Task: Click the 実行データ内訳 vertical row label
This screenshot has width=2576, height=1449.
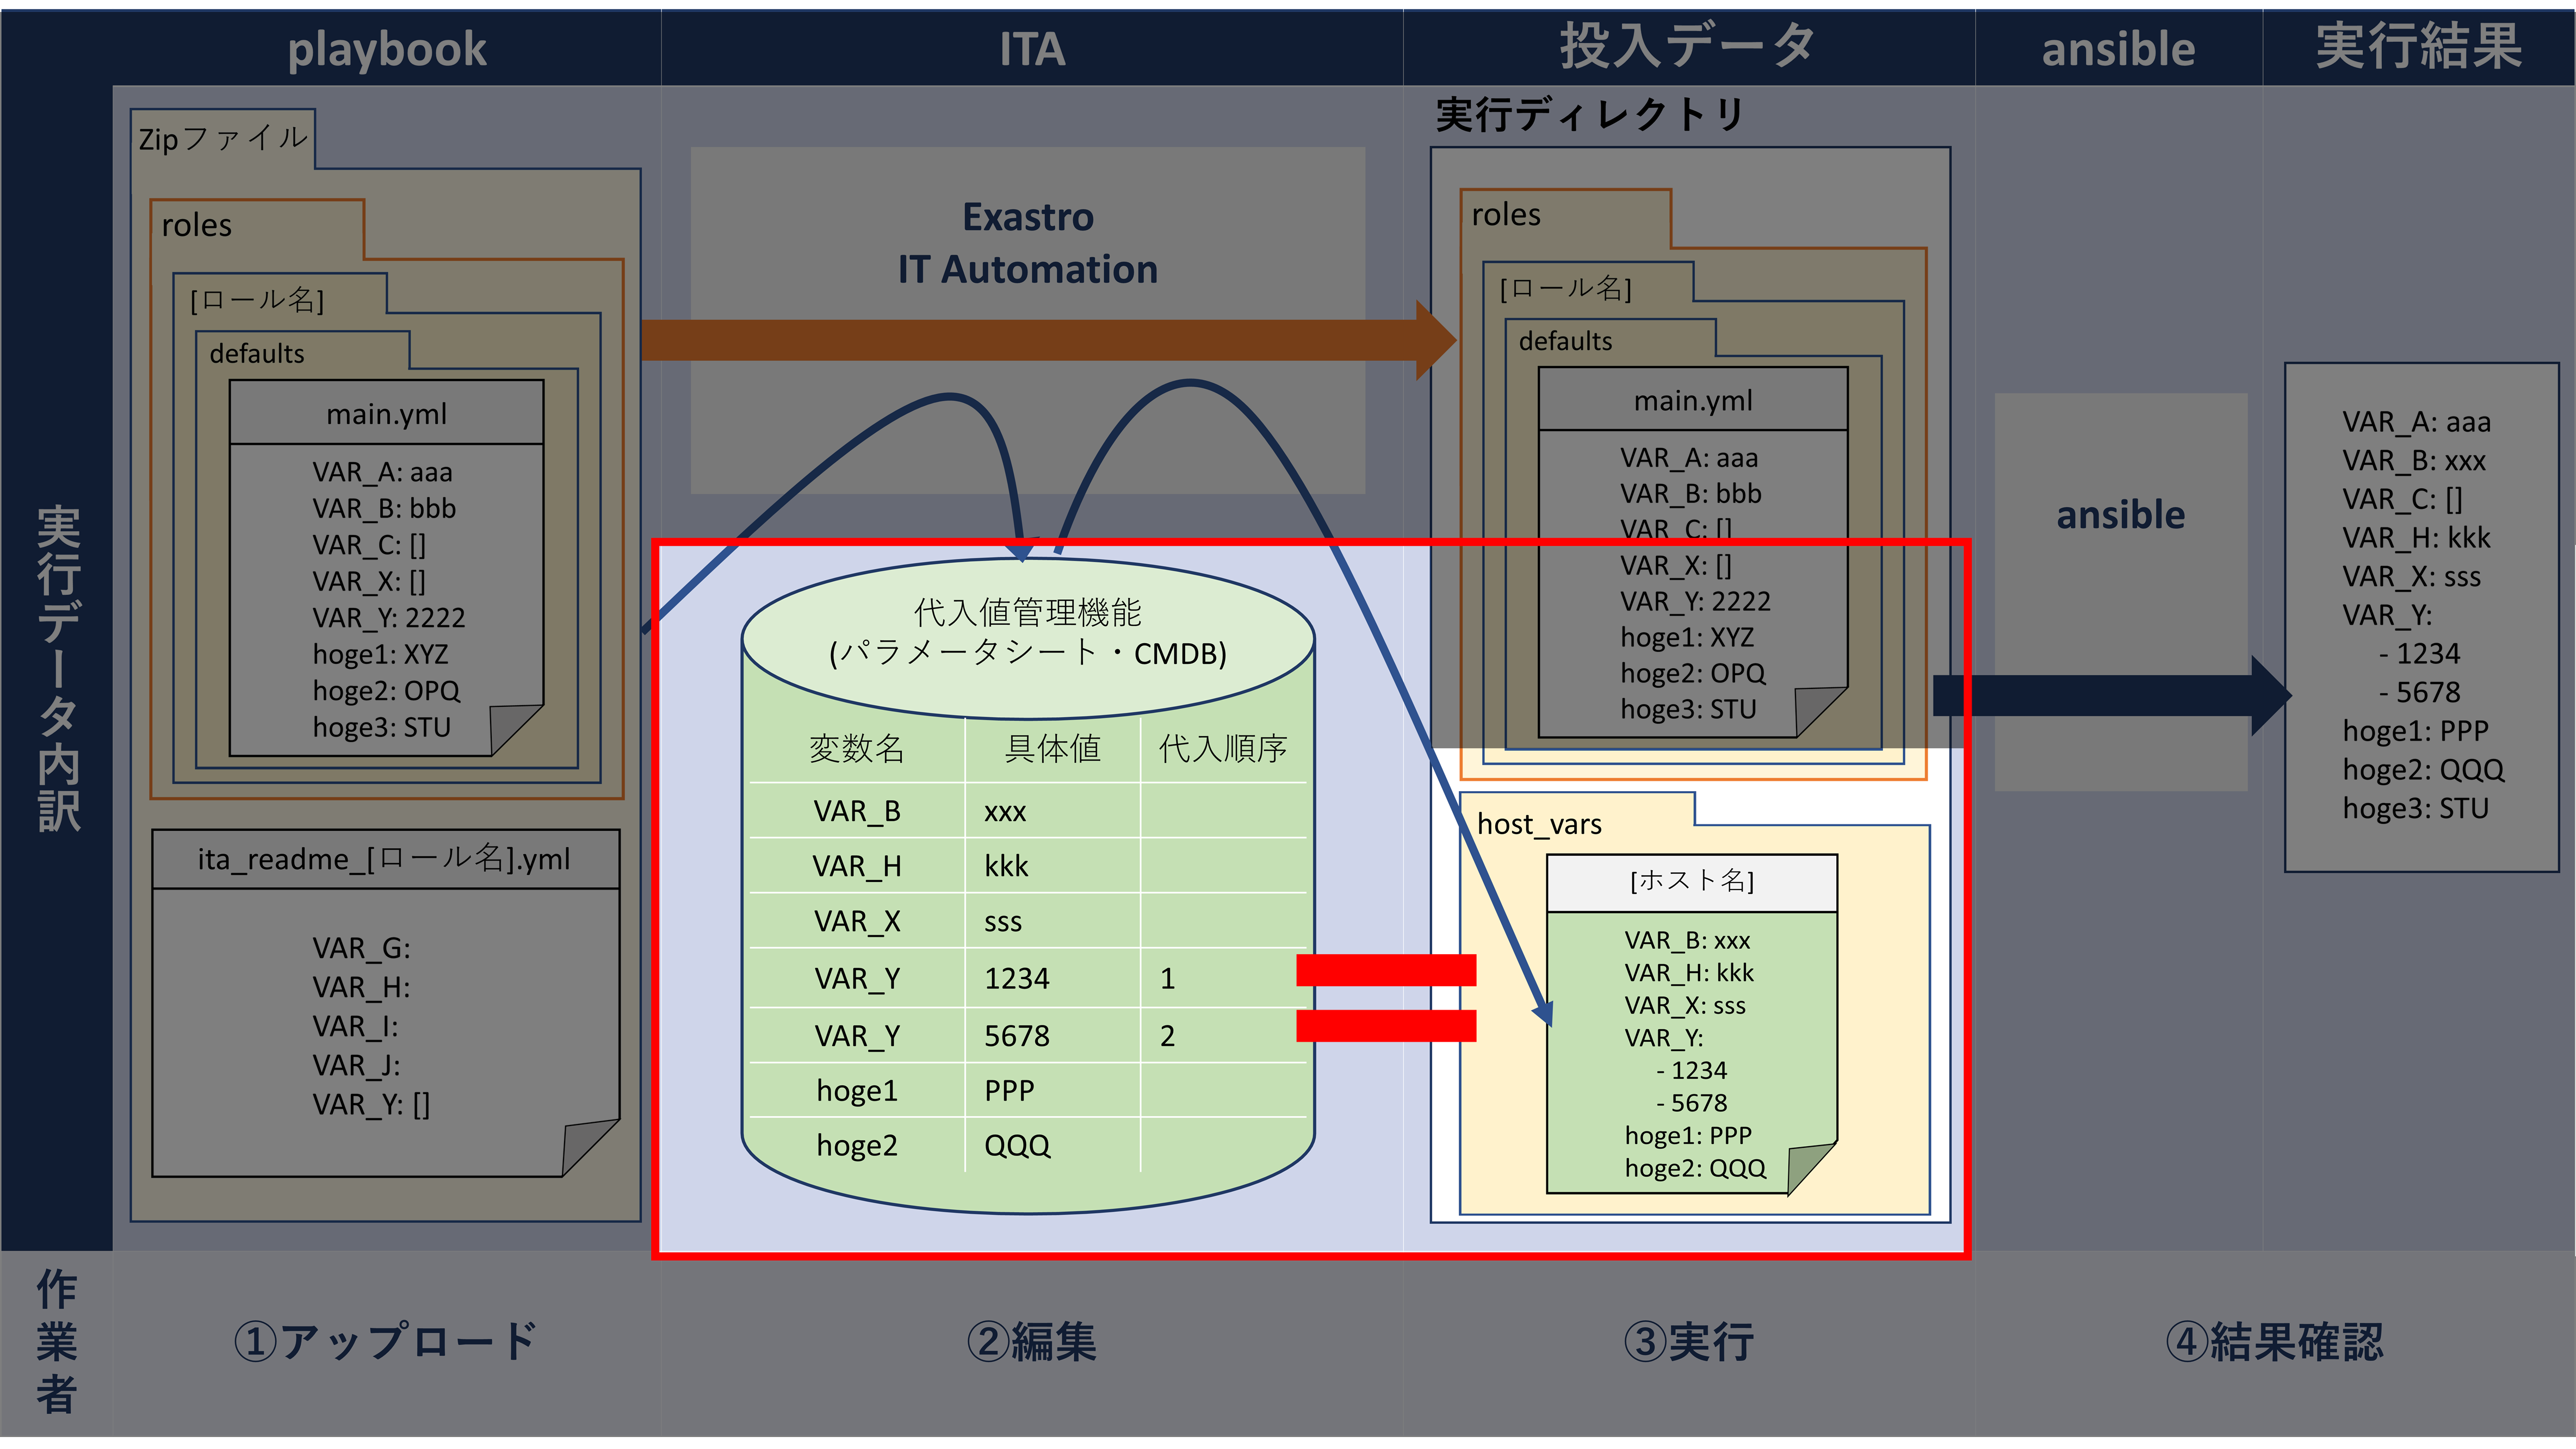Action: coord(58,668)
